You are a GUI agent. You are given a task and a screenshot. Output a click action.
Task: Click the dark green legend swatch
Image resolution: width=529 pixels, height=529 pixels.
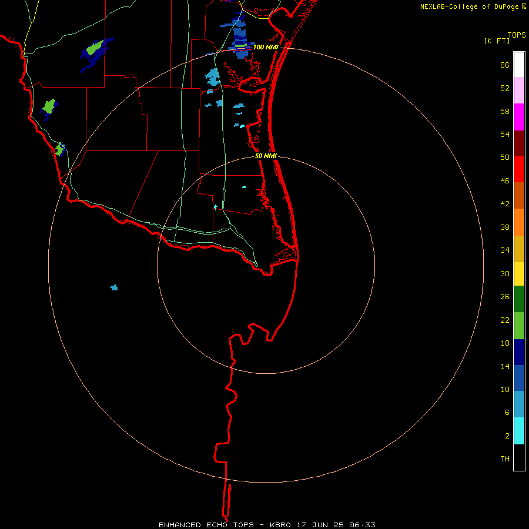click(519, 299)
